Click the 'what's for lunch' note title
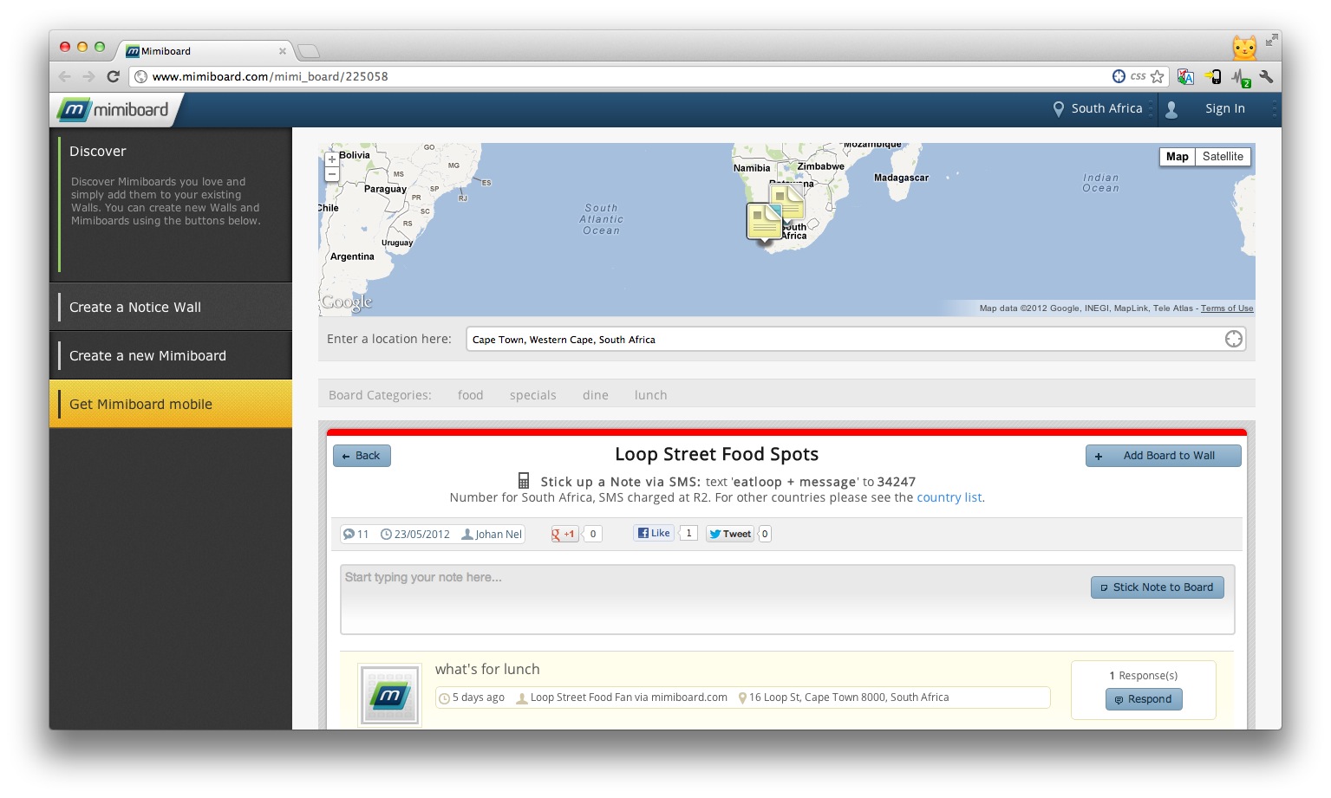The height and width of the screenshot is (798, 1331). (487, 669)
